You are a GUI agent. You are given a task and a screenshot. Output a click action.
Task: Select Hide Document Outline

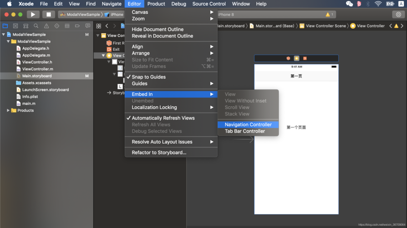pyautogui.click(x=171, y=29)
